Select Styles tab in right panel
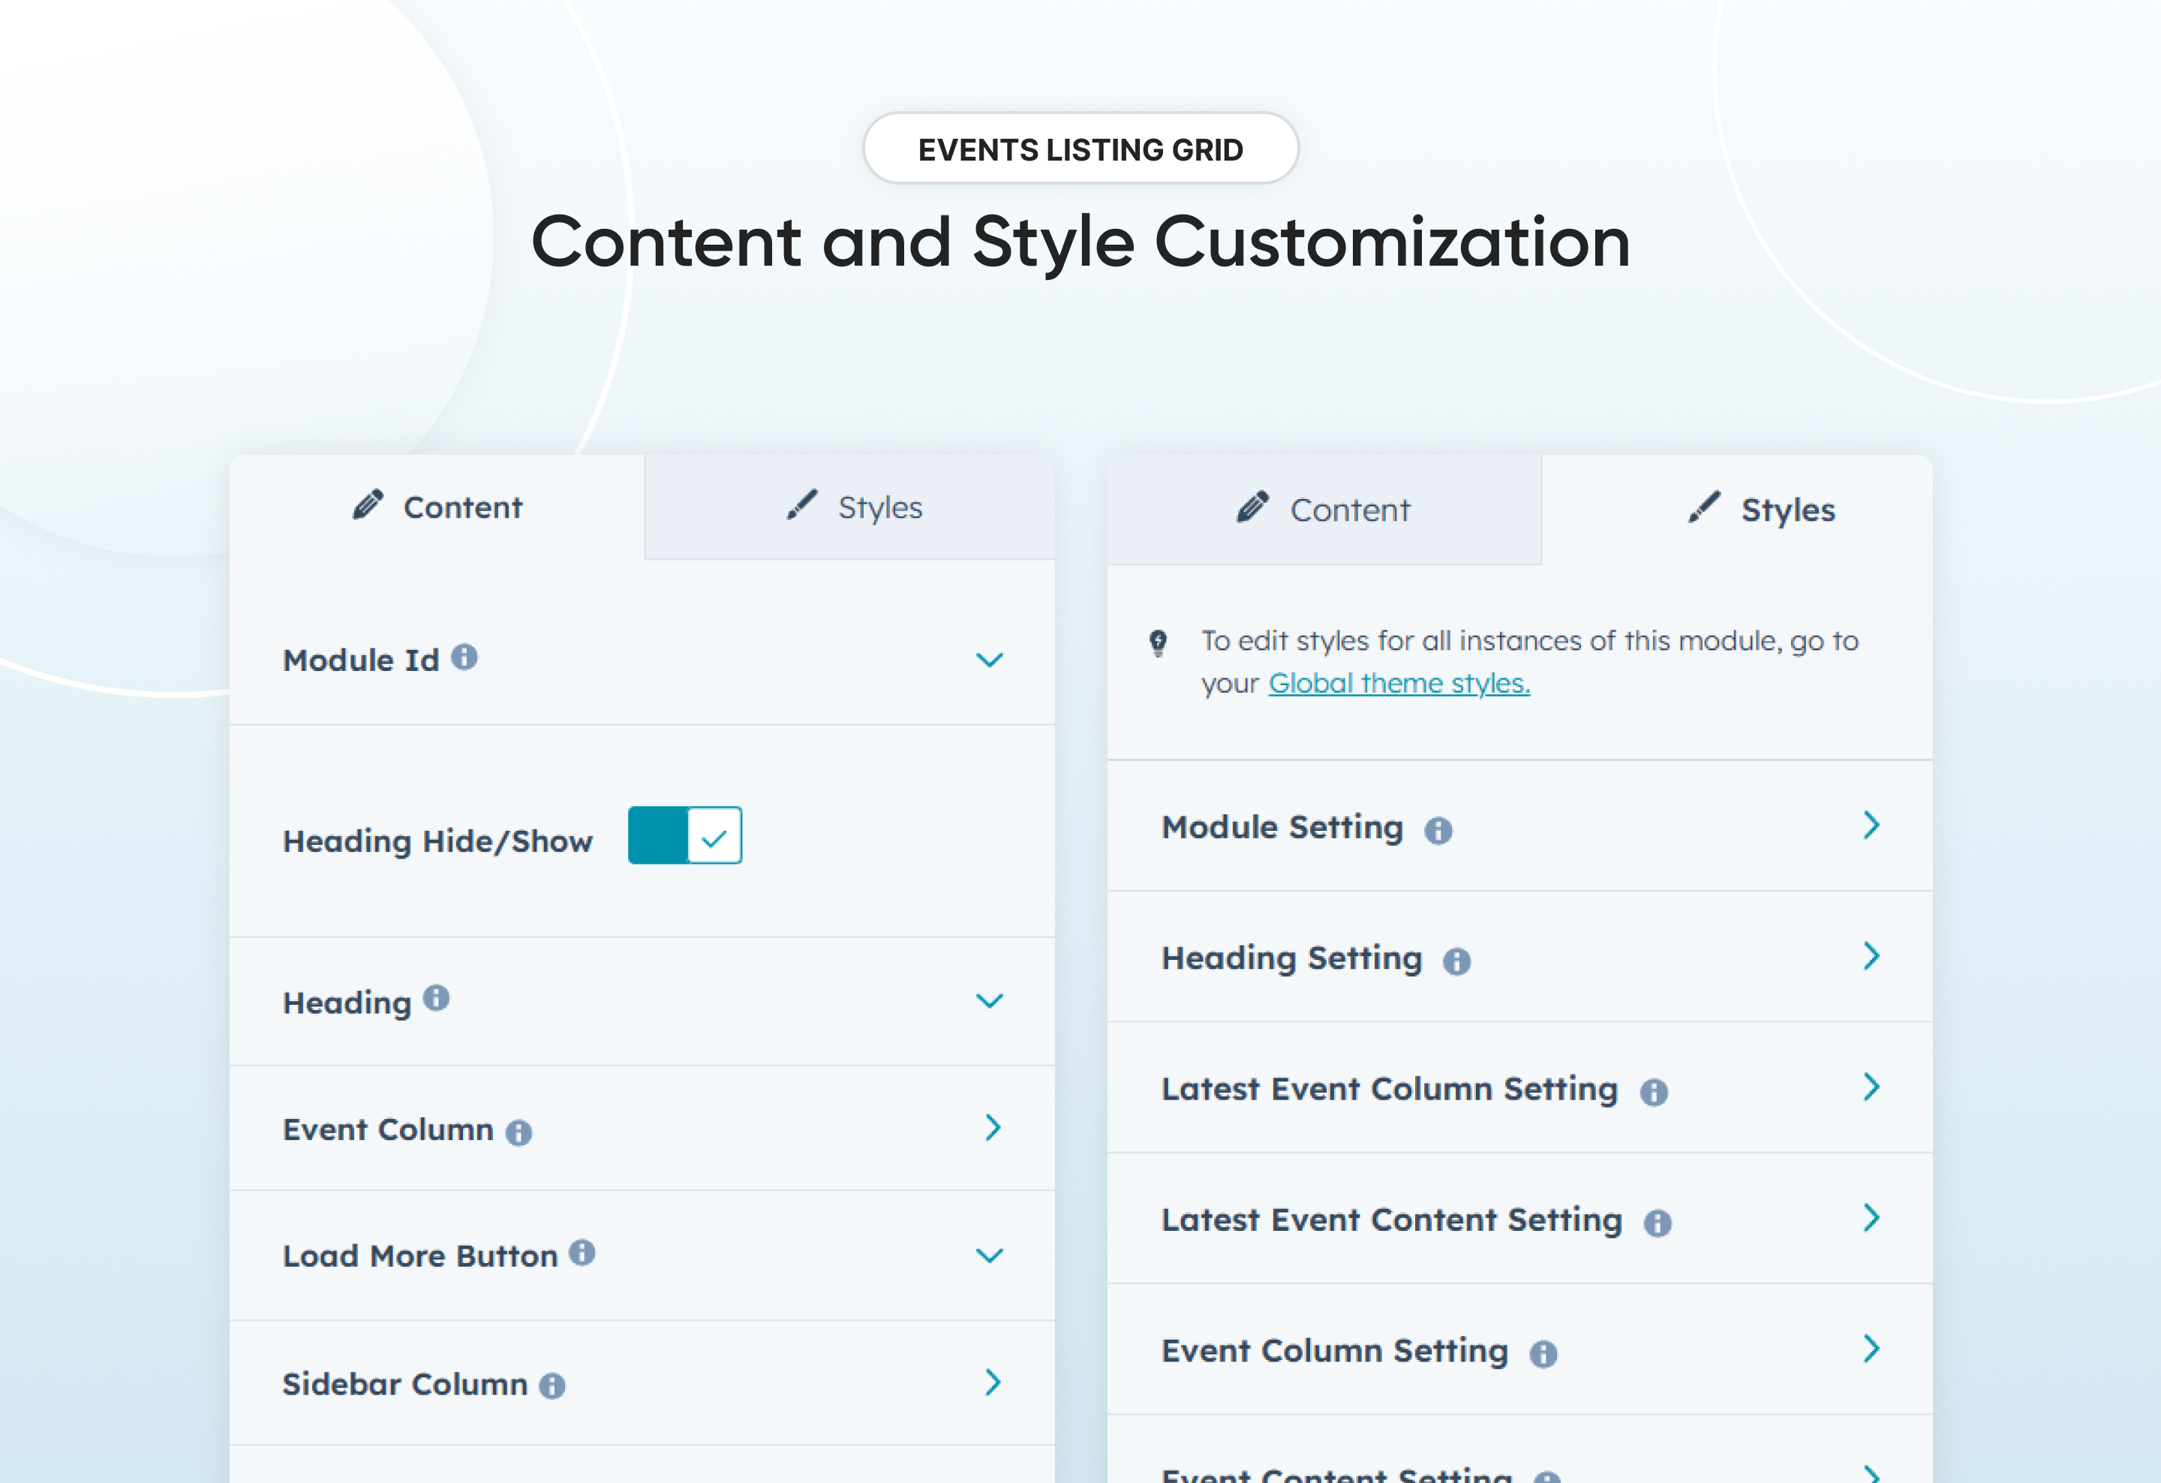The image size is (2161, 1483). (x=1737, y=510)
